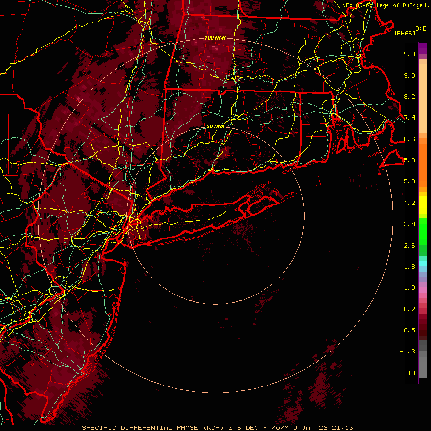Click the "0.2" legend value
The width and height of the screenshot is (431, 431).
(x=409, y=309)
